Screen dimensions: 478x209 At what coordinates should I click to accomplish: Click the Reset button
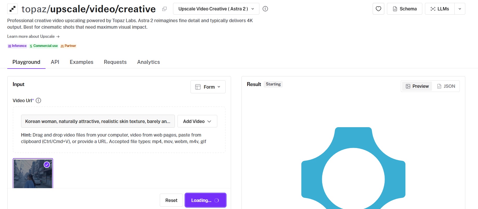pos(171,200)
